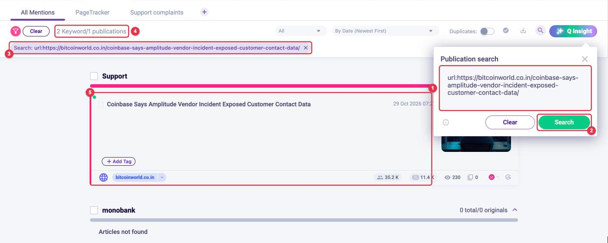This screenshot has height=243, width=608.
Task: Switch to All Mentions tab
Action: tap(38, 12)
